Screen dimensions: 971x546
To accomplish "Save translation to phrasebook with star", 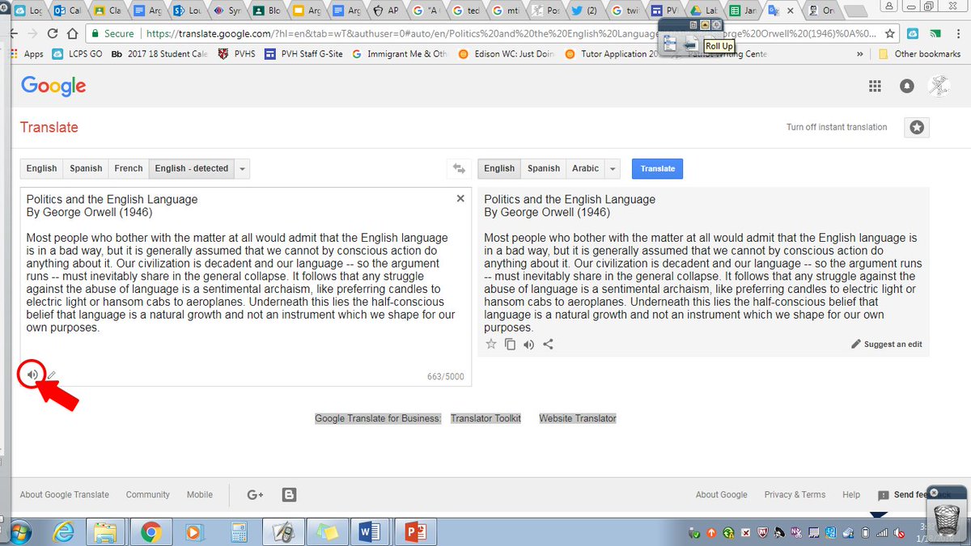I will pos(490,344).
